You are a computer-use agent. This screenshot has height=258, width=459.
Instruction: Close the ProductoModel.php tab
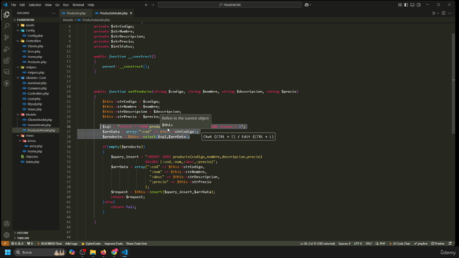(131, 13)
